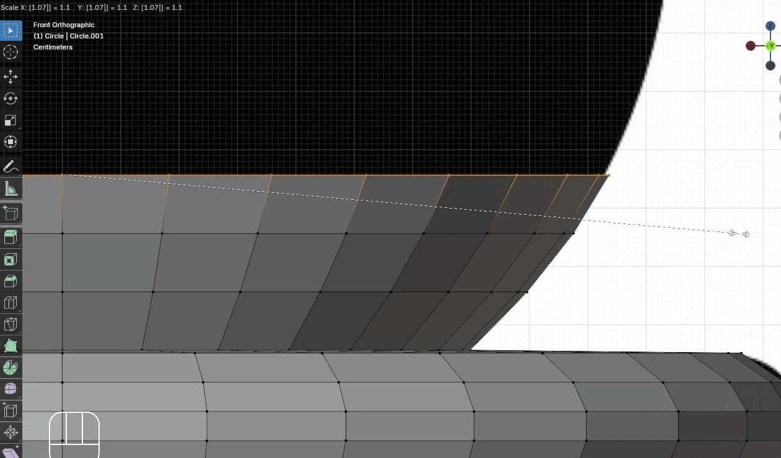781x458 pixels.
Task: Click the Add Cube tool
Action: (11, 213)
